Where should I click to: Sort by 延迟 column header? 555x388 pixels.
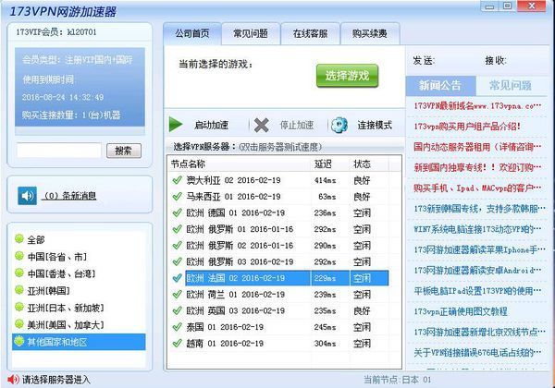(x=330, y=164)
